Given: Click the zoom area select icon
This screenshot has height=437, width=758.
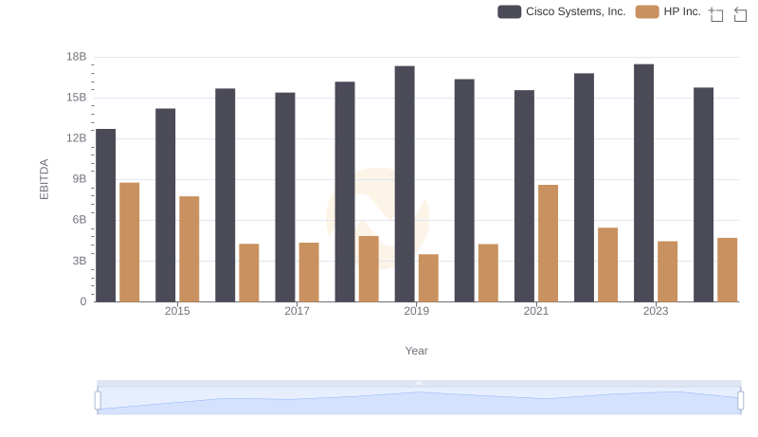Looking at the screenshot, I should tap(716, 14).
